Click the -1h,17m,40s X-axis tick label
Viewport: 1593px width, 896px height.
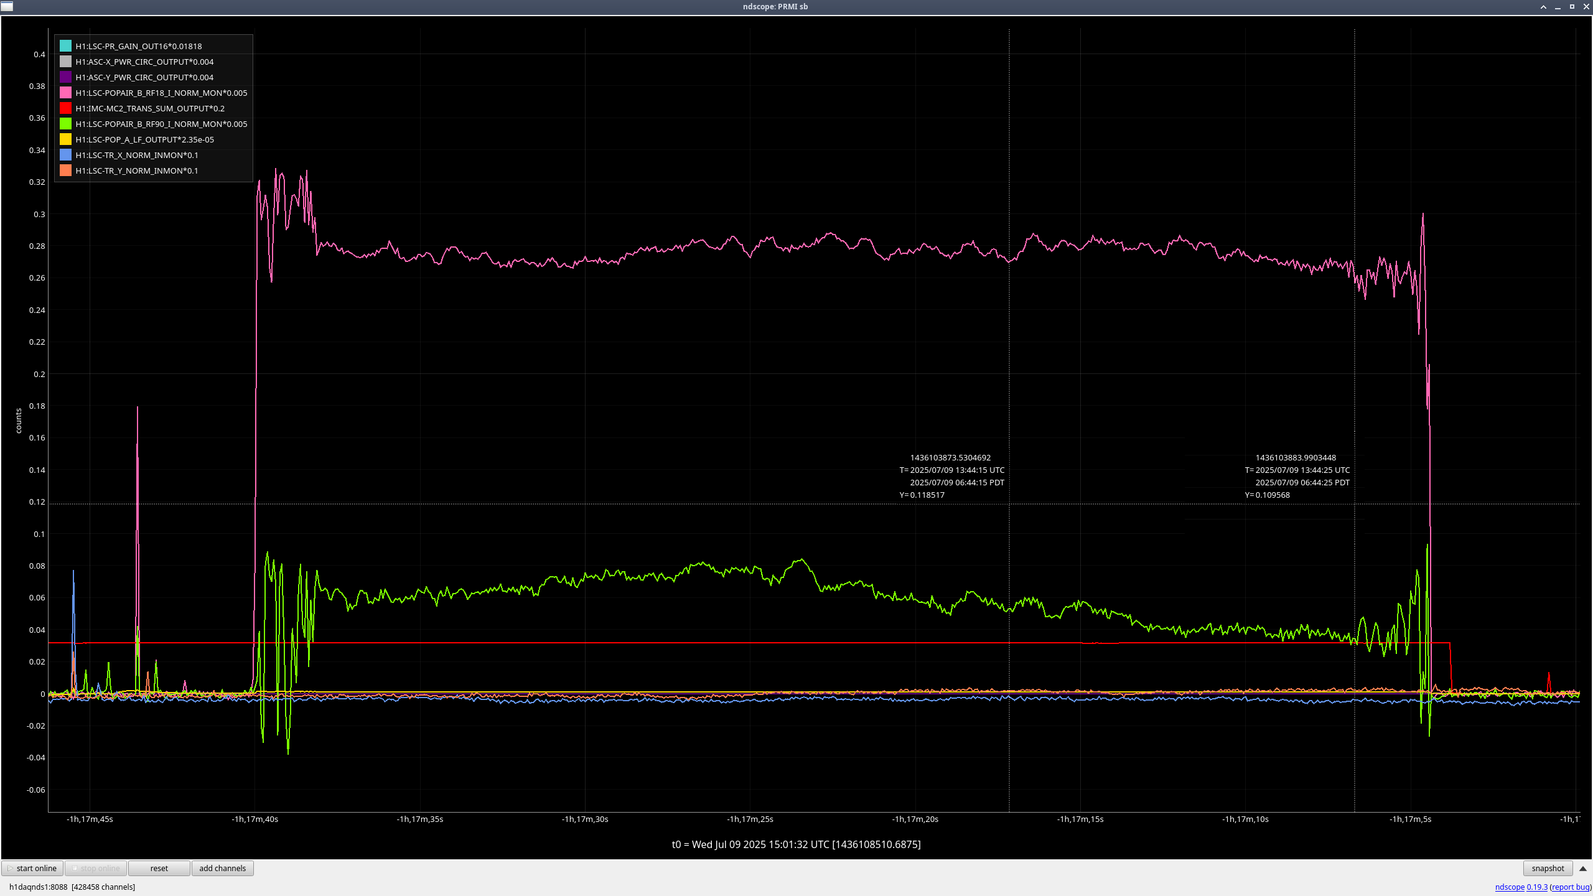coord(255,819)
